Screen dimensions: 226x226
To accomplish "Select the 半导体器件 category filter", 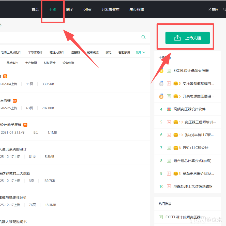I will [35, 52].
